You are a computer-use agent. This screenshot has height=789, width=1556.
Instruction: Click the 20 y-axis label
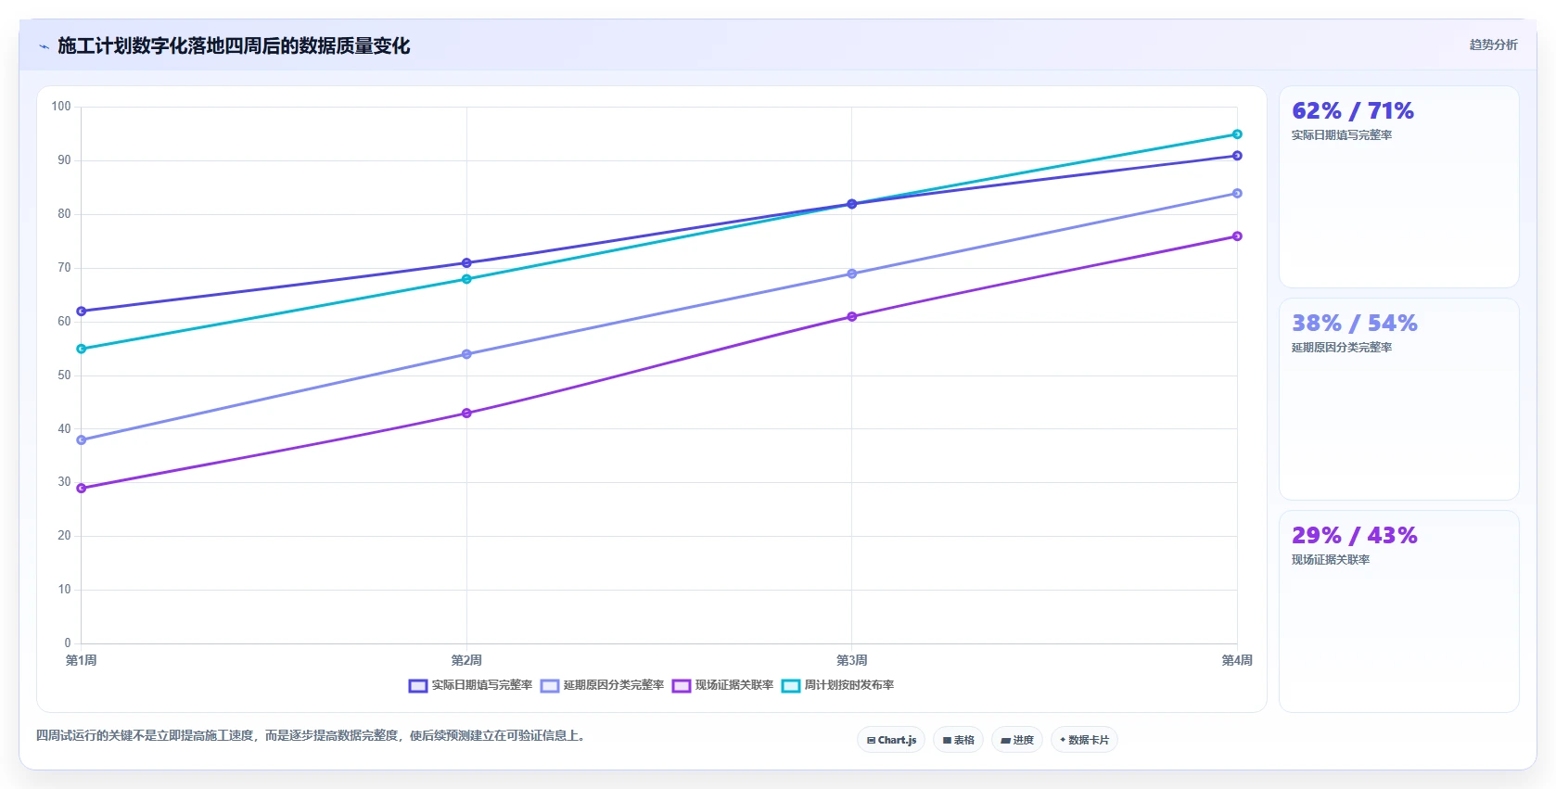[64, 536]
